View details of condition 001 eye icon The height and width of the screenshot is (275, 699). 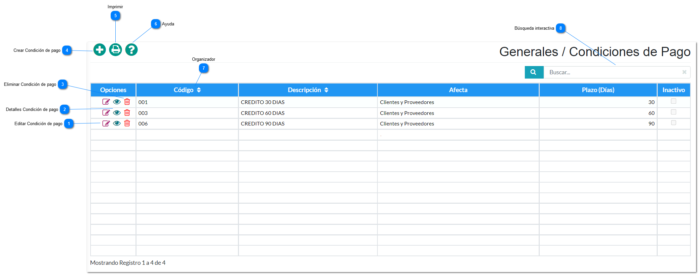pyautogui.click(x=117, y=102)
